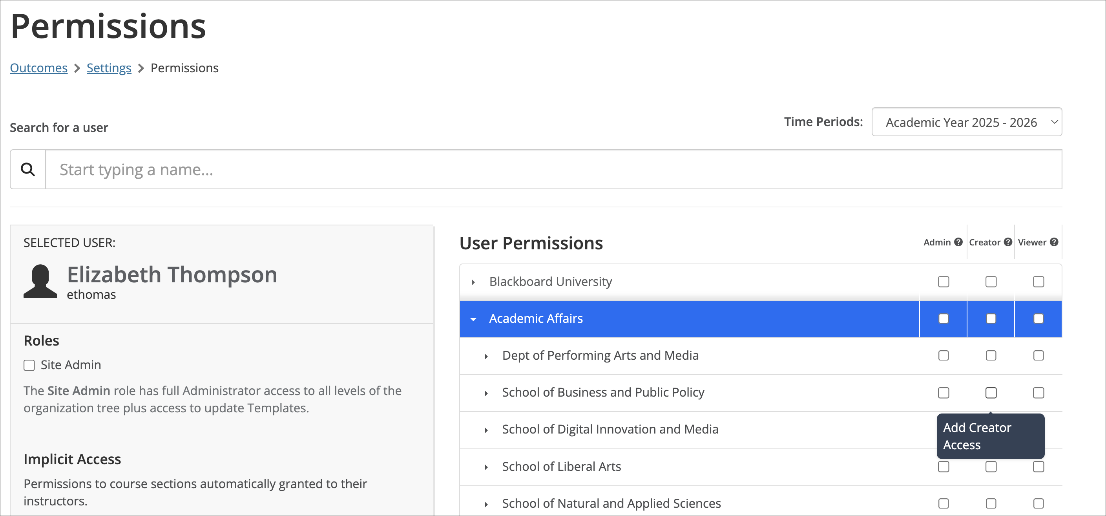This screenshot has height=516, width=1106.
Task: Expand School of Digital Innovation and Media
Action: [x=486, y=430]
